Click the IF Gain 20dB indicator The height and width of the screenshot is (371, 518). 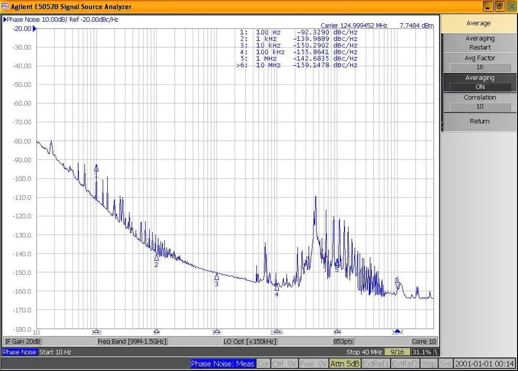(22, 342)
